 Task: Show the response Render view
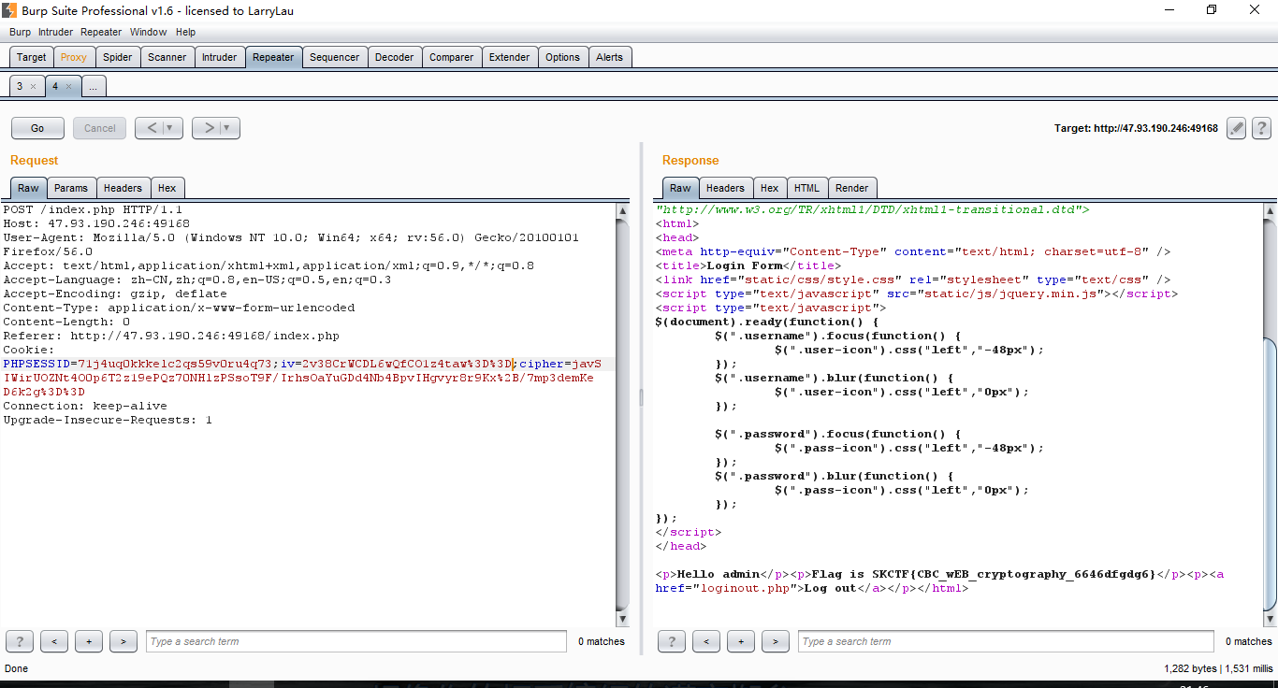851,188
